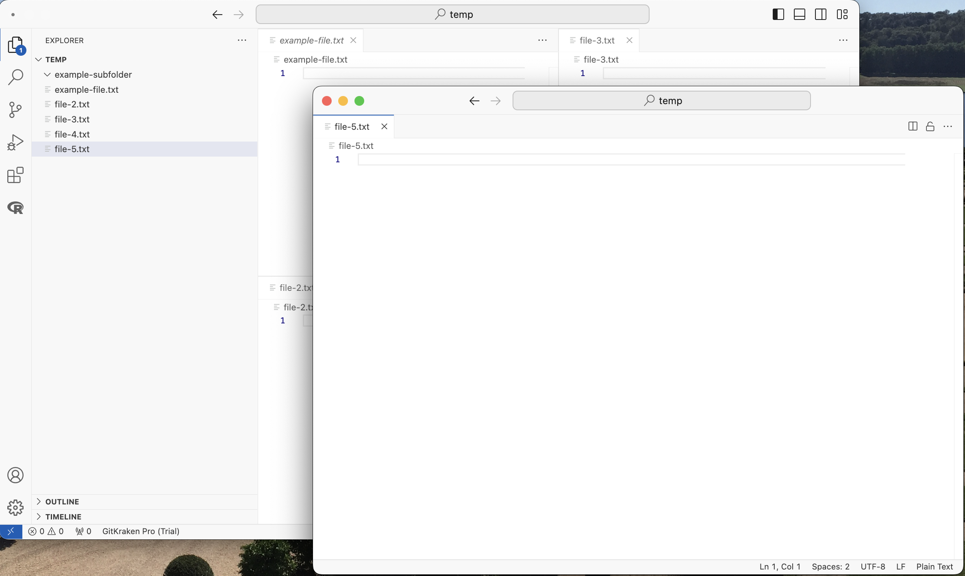Image resolution: width=965 pixels, height=576 pixels.
Task: Click GitKraken Pro (Trial) status item
Action: tap(141, 531)
